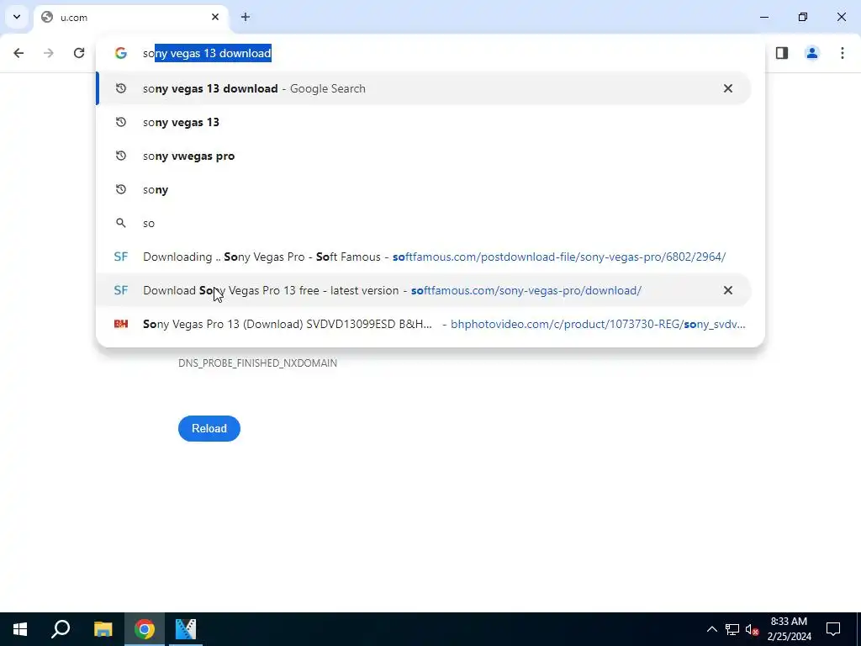
Task: Select the 'sony vegas 13' history suggestion
Action: (424, 122)
